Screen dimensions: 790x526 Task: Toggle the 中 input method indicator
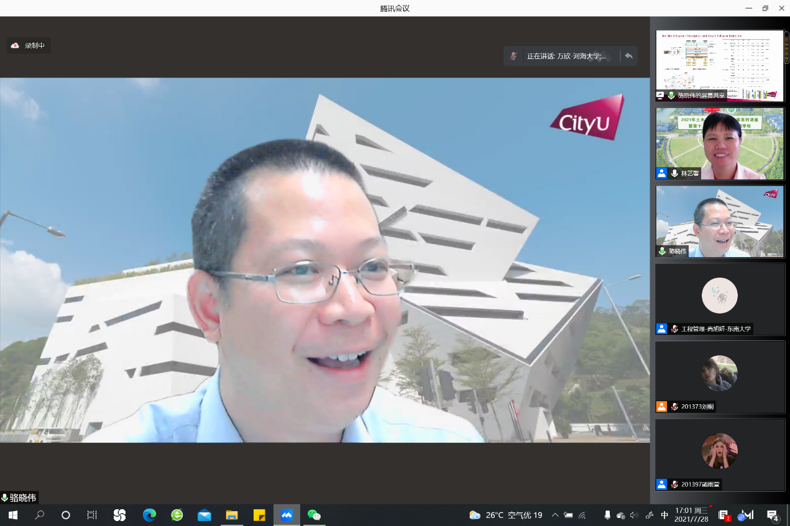coord(664,515)
